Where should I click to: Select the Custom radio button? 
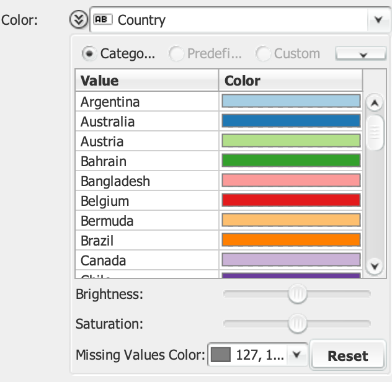click(x=264, y=54)
